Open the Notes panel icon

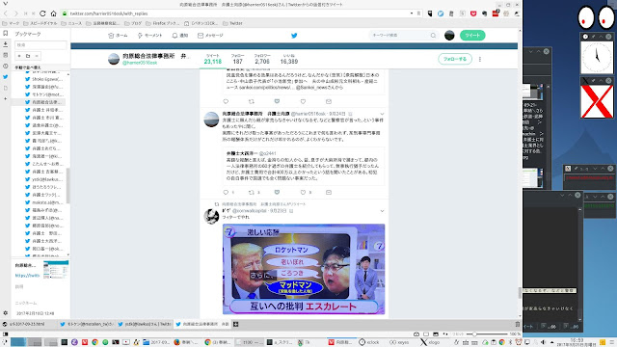click(5, 55)
